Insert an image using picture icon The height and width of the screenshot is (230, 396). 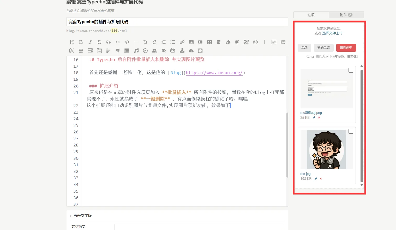pos(191,42)
